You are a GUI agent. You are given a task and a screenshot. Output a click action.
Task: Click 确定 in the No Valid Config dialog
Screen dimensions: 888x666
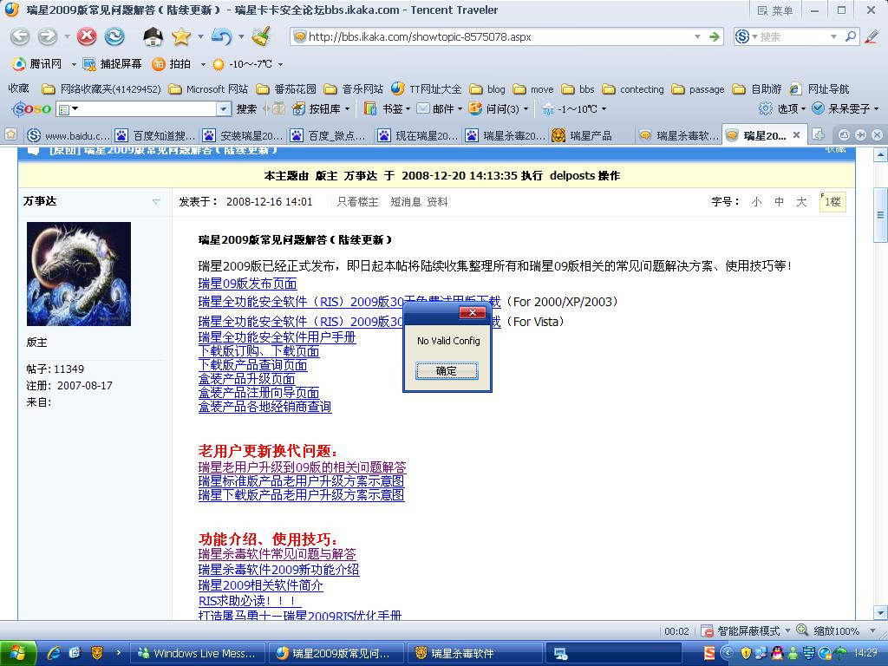click(447, 371)
